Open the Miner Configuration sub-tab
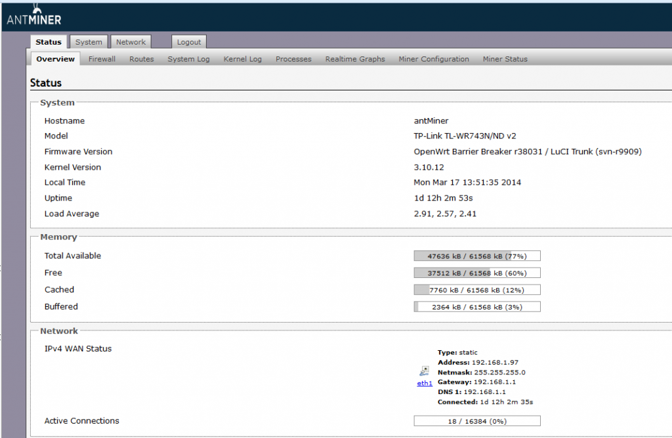The height and width of the screenshot is (438, 672). click(x=434, y=59)
